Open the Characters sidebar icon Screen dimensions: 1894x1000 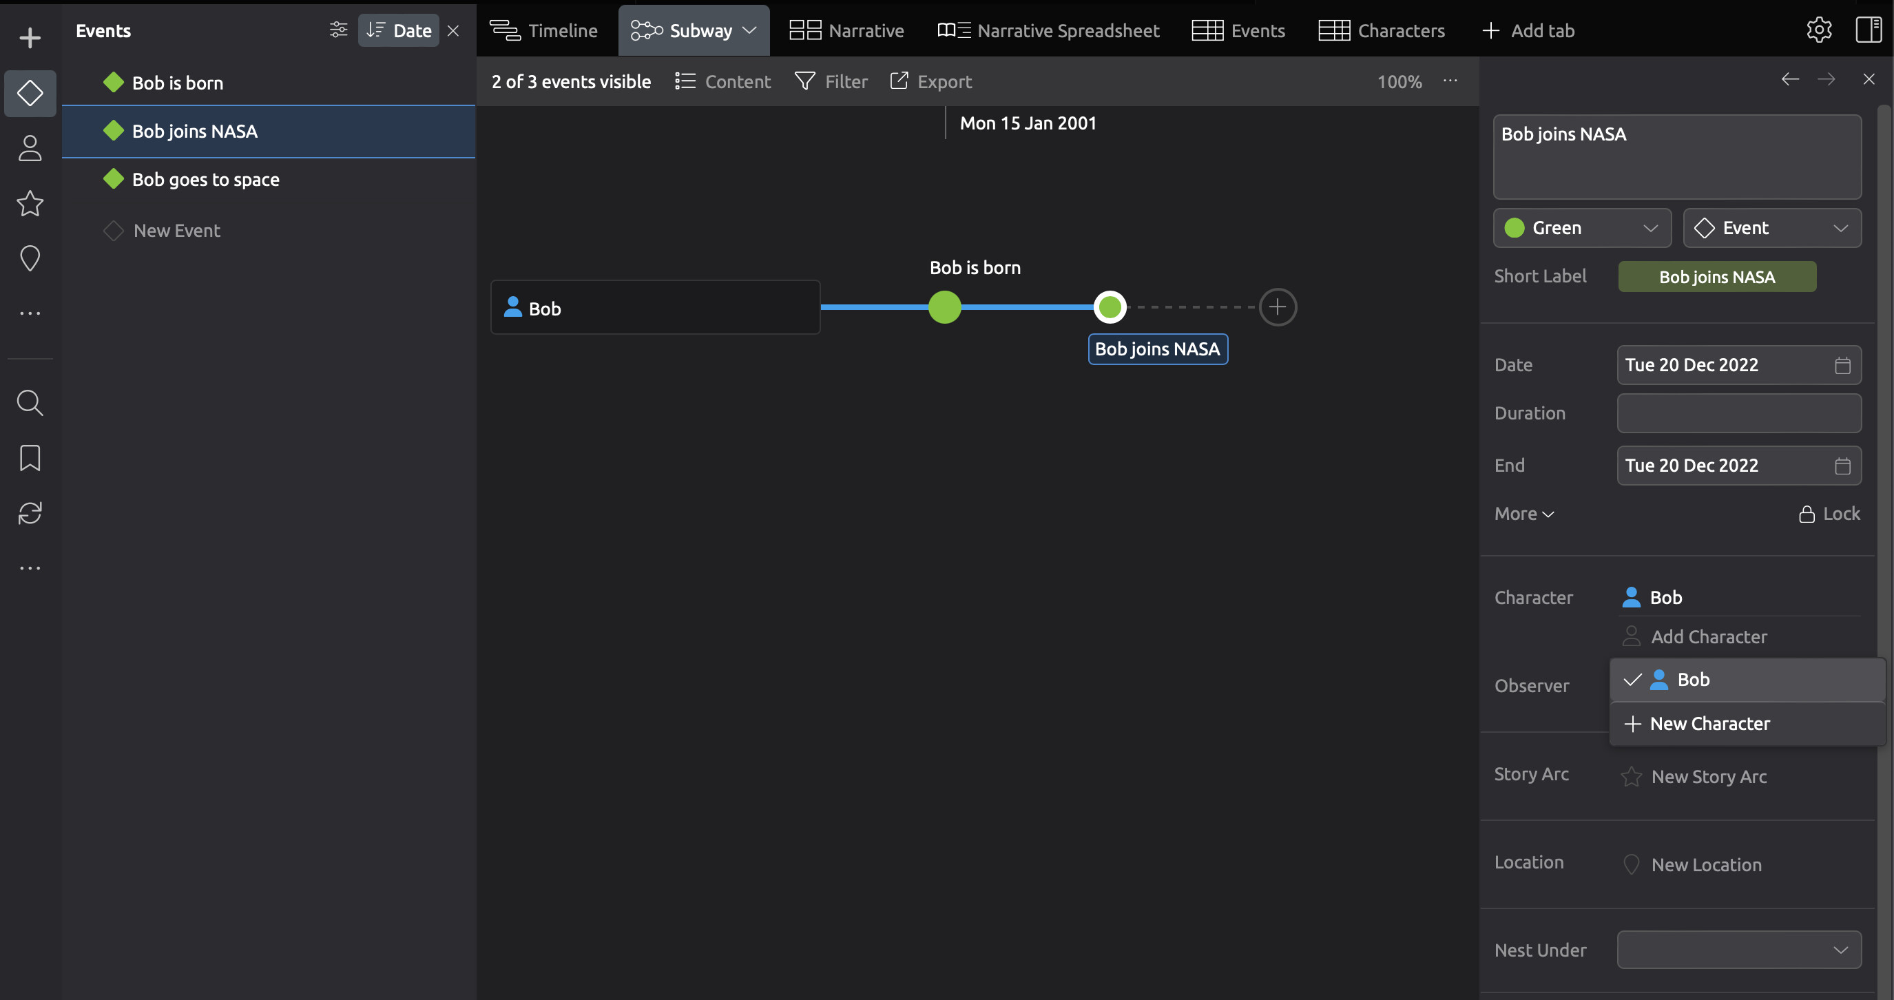30,149
